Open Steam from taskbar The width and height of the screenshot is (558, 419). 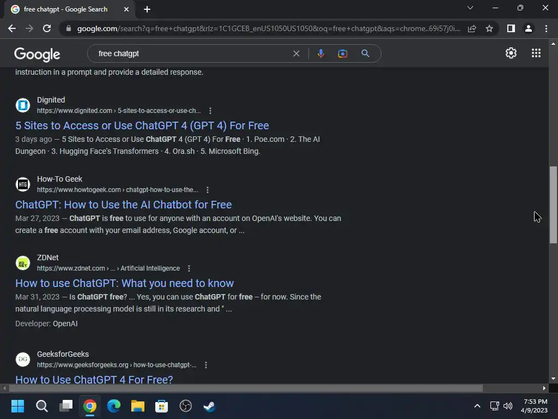click(210, 406)
